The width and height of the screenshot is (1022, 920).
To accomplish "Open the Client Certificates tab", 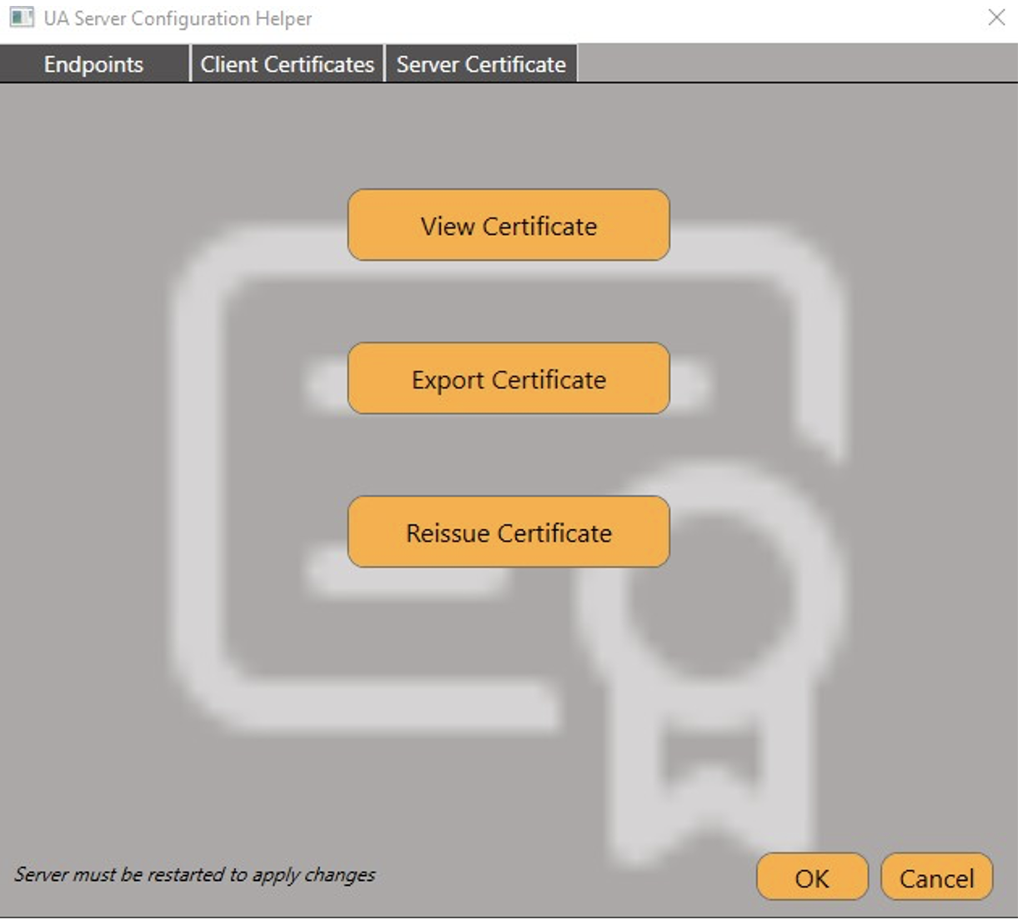I will (287, 64).
